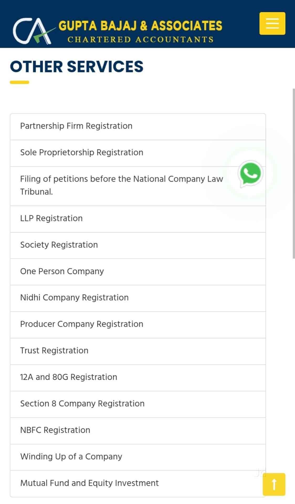Choose Society Registration from the list
Image resolution: width=295 pixels, height=504 pixels.
pyautogui.click(x=59, y=245)
